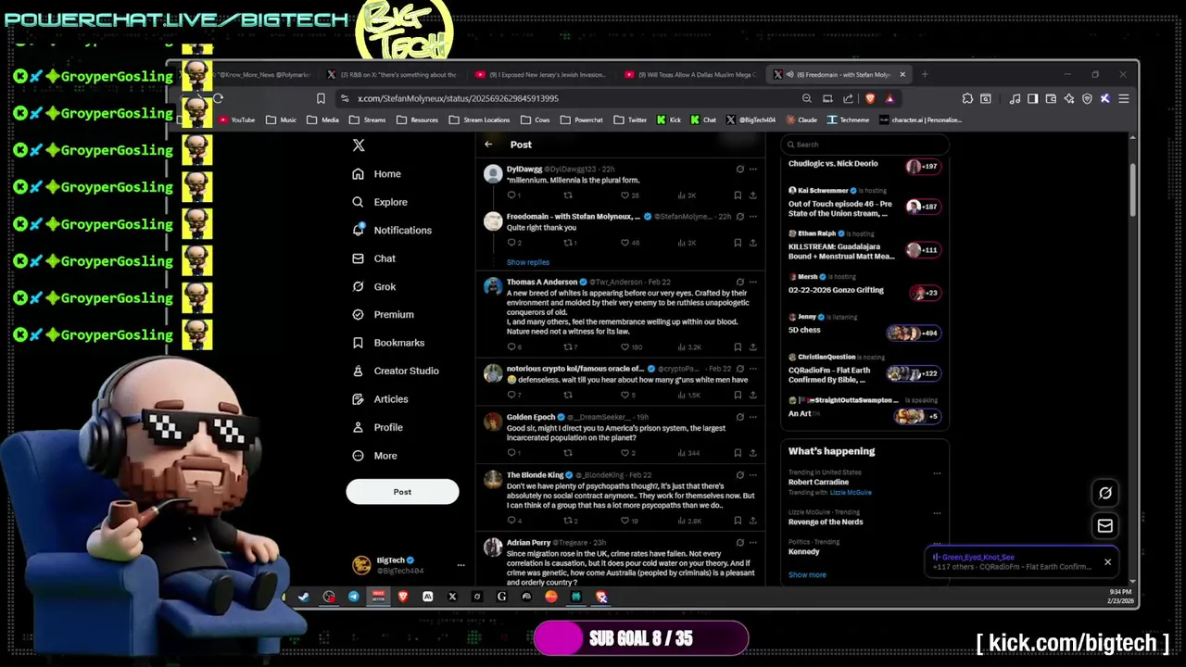Open CQRadioFm Flat Earth space
Viewport: 1186px width, 667px height.
864,370
